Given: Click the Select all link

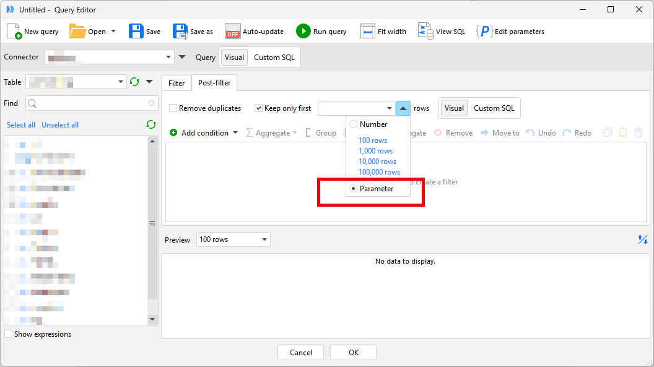Looking at the screenshot, I should coord(21,125).
